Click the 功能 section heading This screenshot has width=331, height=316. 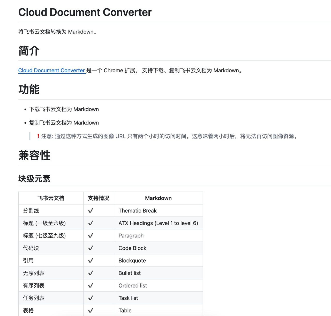[29, 89]
